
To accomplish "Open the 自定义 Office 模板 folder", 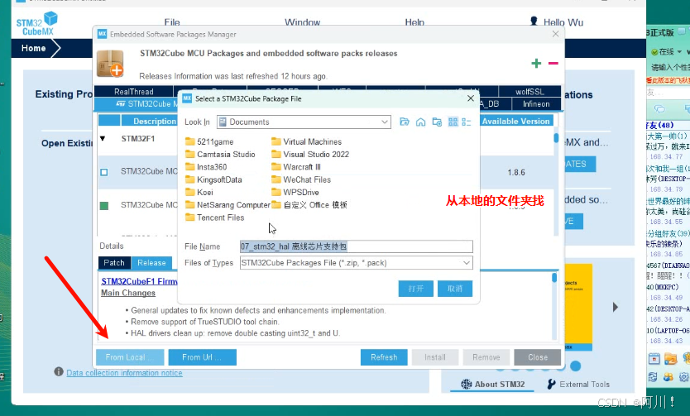I will [x=309, y=205].
